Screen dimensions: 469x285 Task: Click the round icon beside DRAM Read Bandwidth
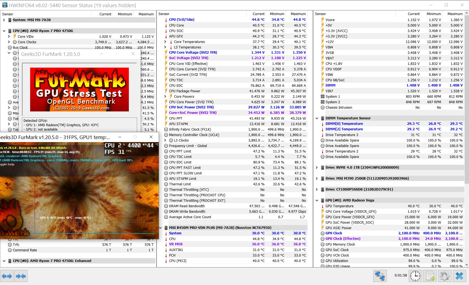[166, 206]
